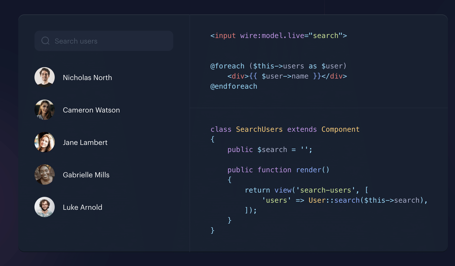The width and height of the screenshot is (455, 266).
Task: Click the Gabrielle Mills name text
Action: pos(86,175)
